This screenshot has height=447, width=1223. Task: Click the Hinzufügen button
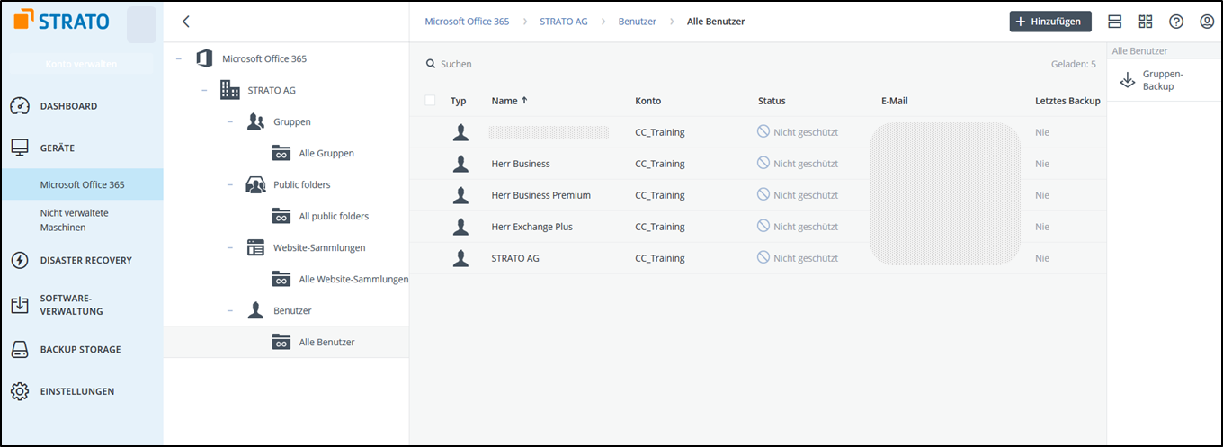[1050, 22]
